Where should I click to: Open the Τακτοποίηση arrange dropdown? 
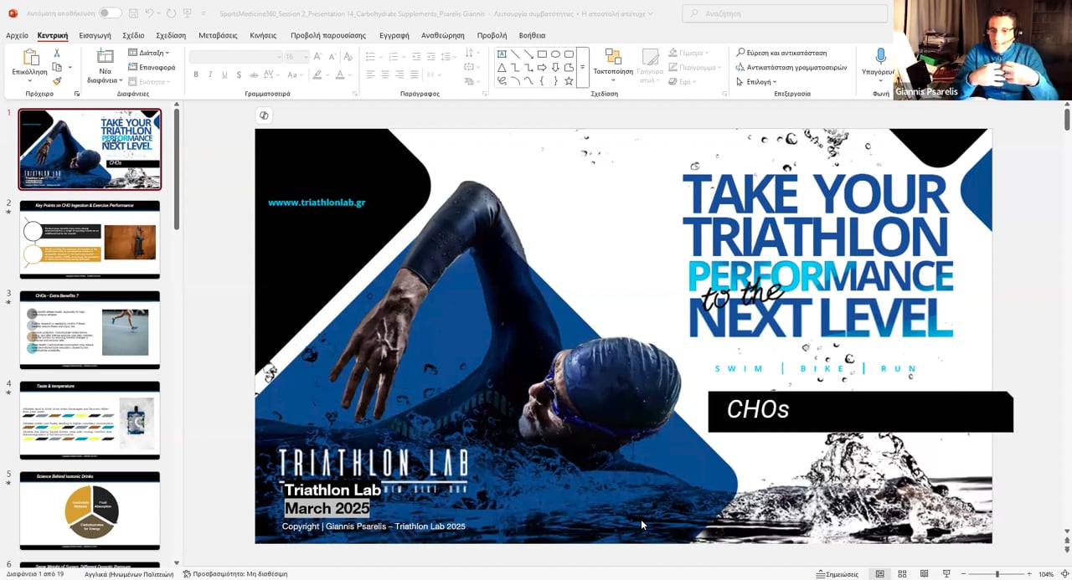pyautogui.click(x=614, y=64)
